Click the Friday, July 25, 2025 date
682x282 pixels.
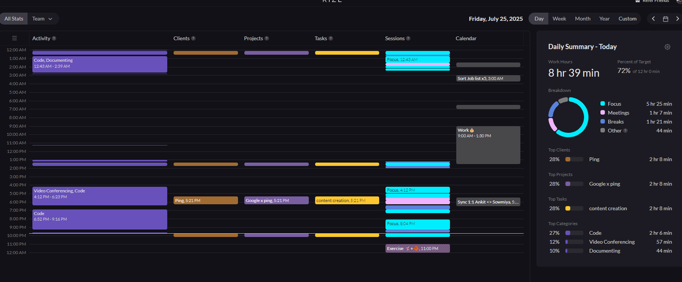[496, 19]
